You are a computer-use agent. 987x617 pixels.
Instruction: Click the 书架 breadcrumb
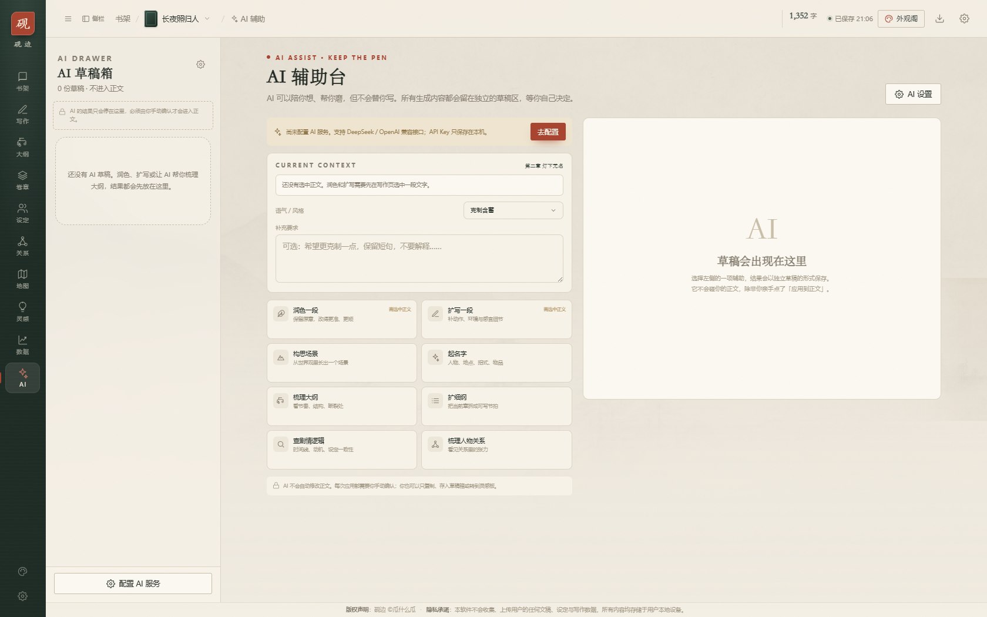click(x=123, y=19)
